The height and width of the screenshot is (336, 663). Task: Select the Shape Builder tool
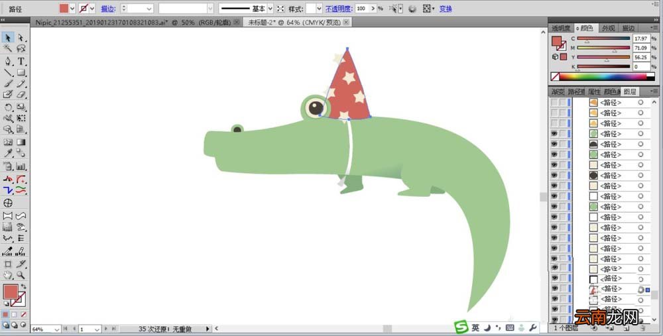pyautogui.click(x=7, y=129)
